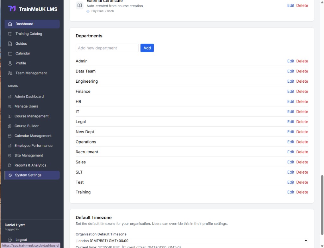Open Reports & Analytics menu item
The image size is (324, 248).
click(30, 165)
